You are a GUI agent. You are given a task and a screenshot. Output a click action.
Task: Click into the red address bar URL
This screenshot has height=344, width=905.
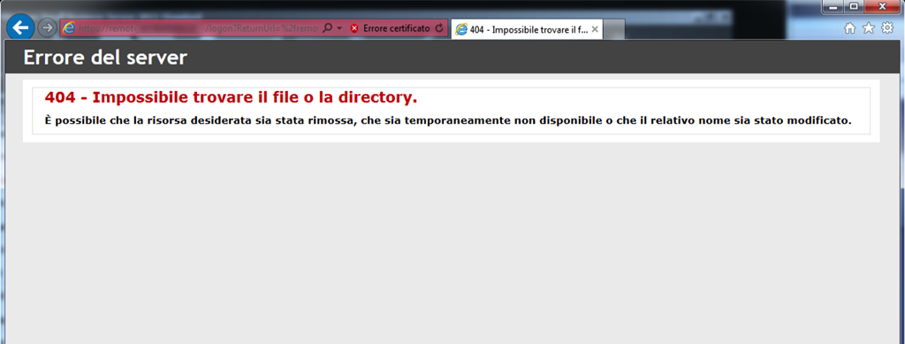tap(197, 27)
